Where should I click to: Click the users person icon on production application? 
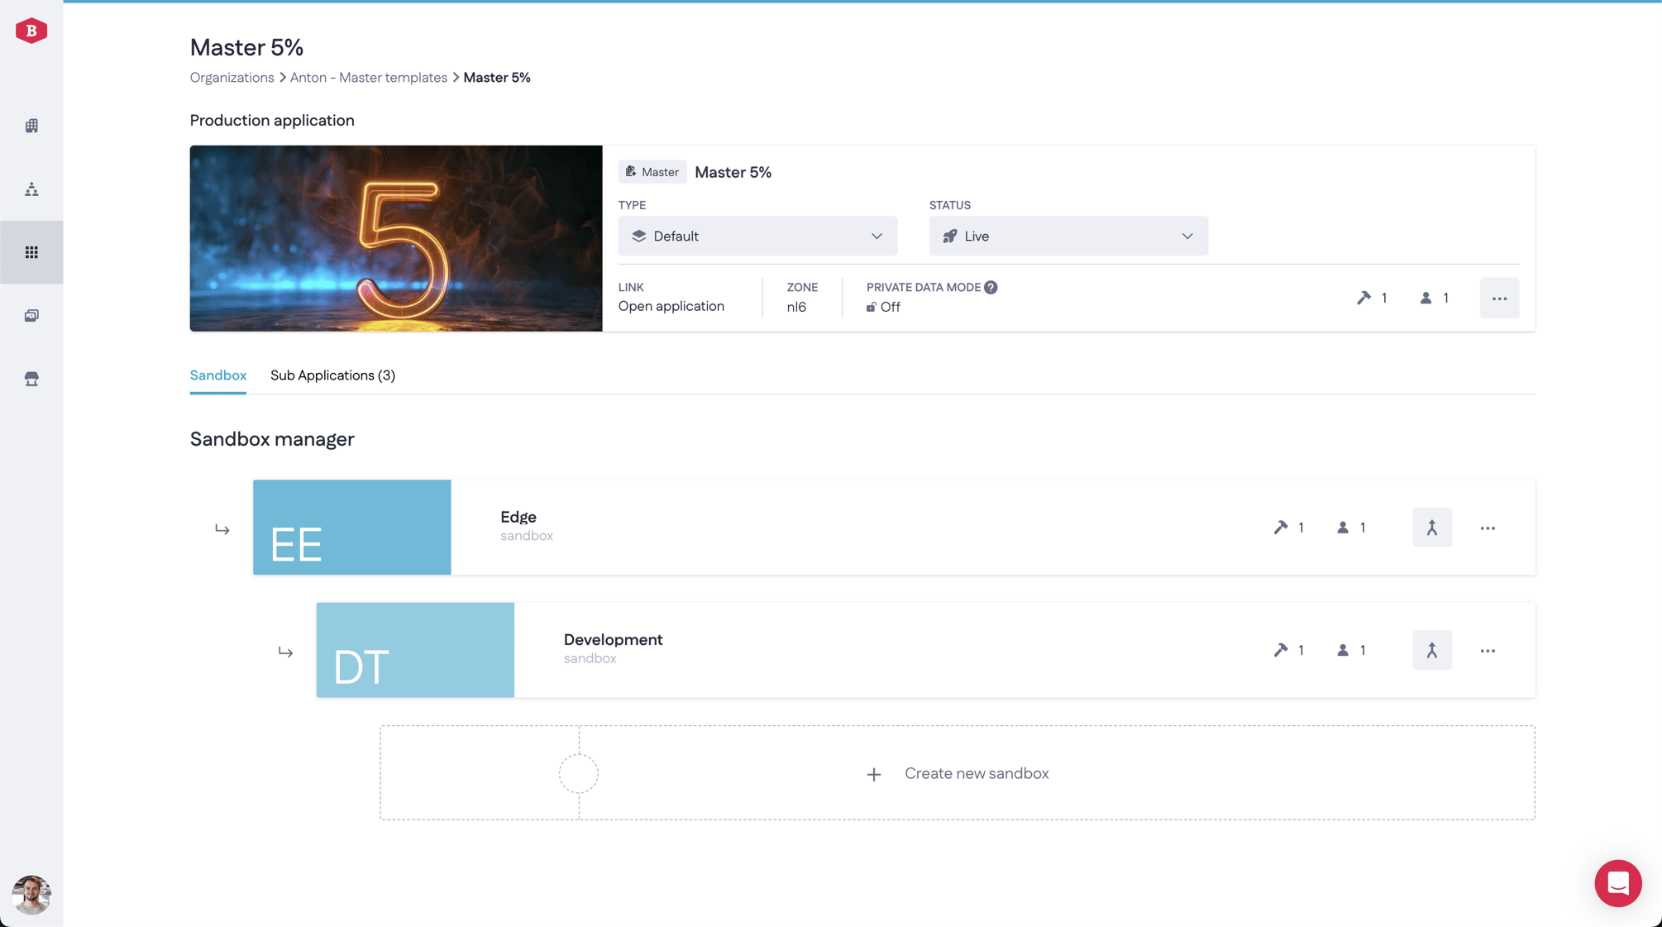click(x=1426, y=298)
